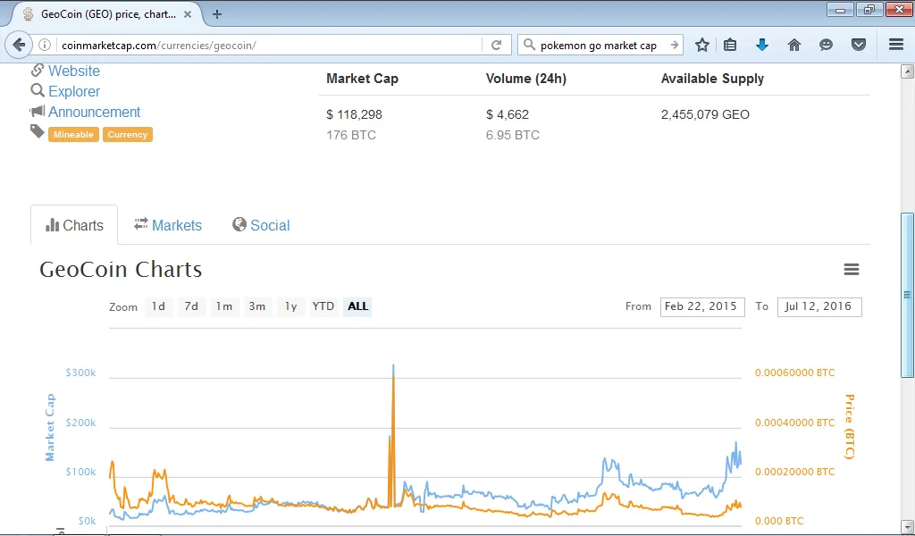915x536 pixels.
Task: Click the megaphone icon beside Announcement
Action: [38, 111]
